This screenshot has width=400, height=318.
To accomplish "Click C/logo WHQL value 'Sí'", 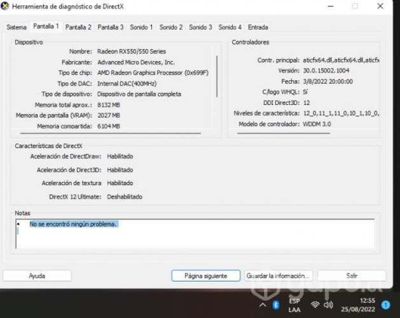I will (305, 92).
